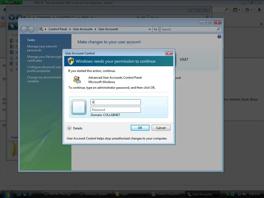Image resolution: width=264 pixels, height=198 pixels.
Task: Click the Make changes to your user account heading
Action: 109,42
